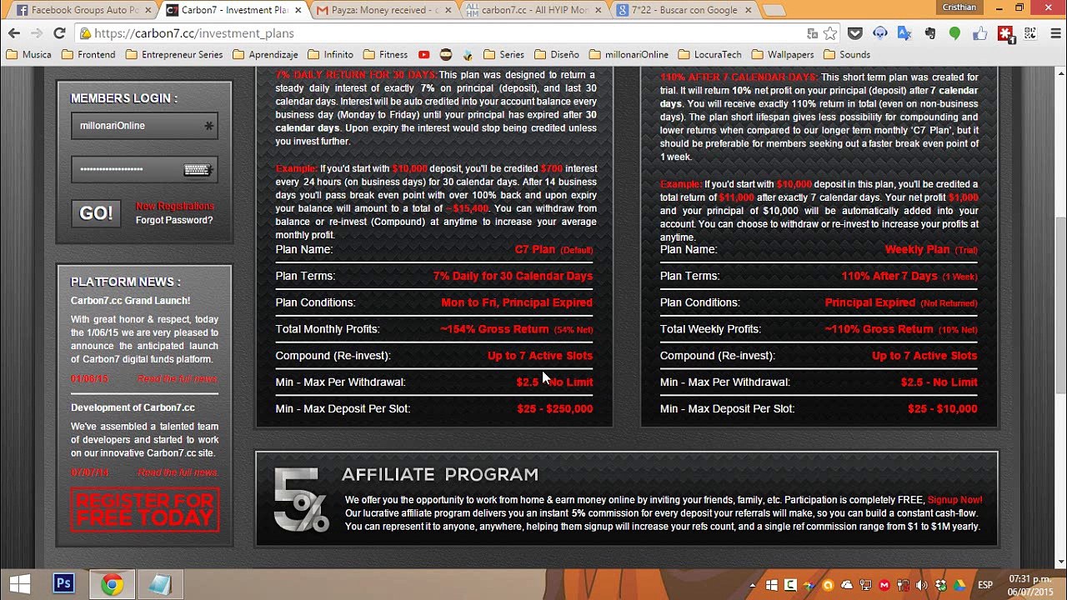Open the YouTube bookmark icon
The height and width of the screenshot is (600, 1067).
423,55
